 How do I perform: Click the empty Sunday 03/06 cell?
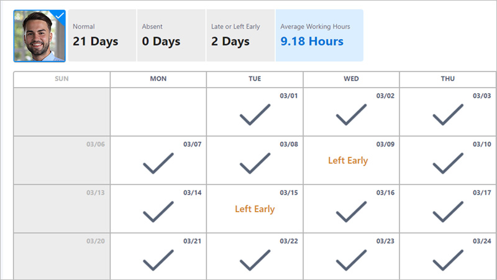point(62,161)
